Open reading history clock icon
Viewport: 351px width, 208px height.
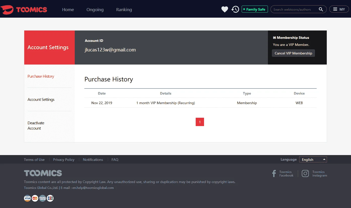tap(235, 9)
